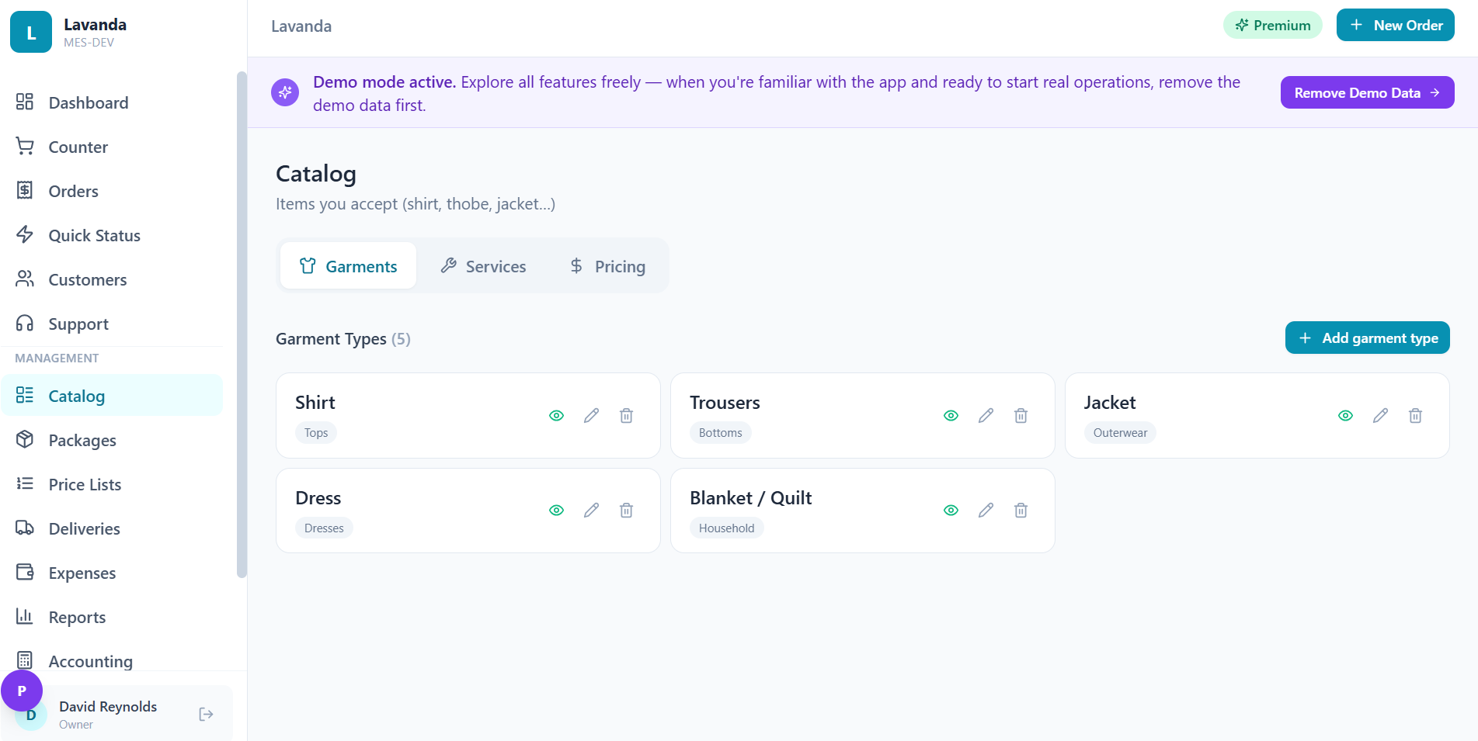Screen dimensions: 1478x741
Task: Click the Lavanda breadcrumb title
Action: click(301, 26)
